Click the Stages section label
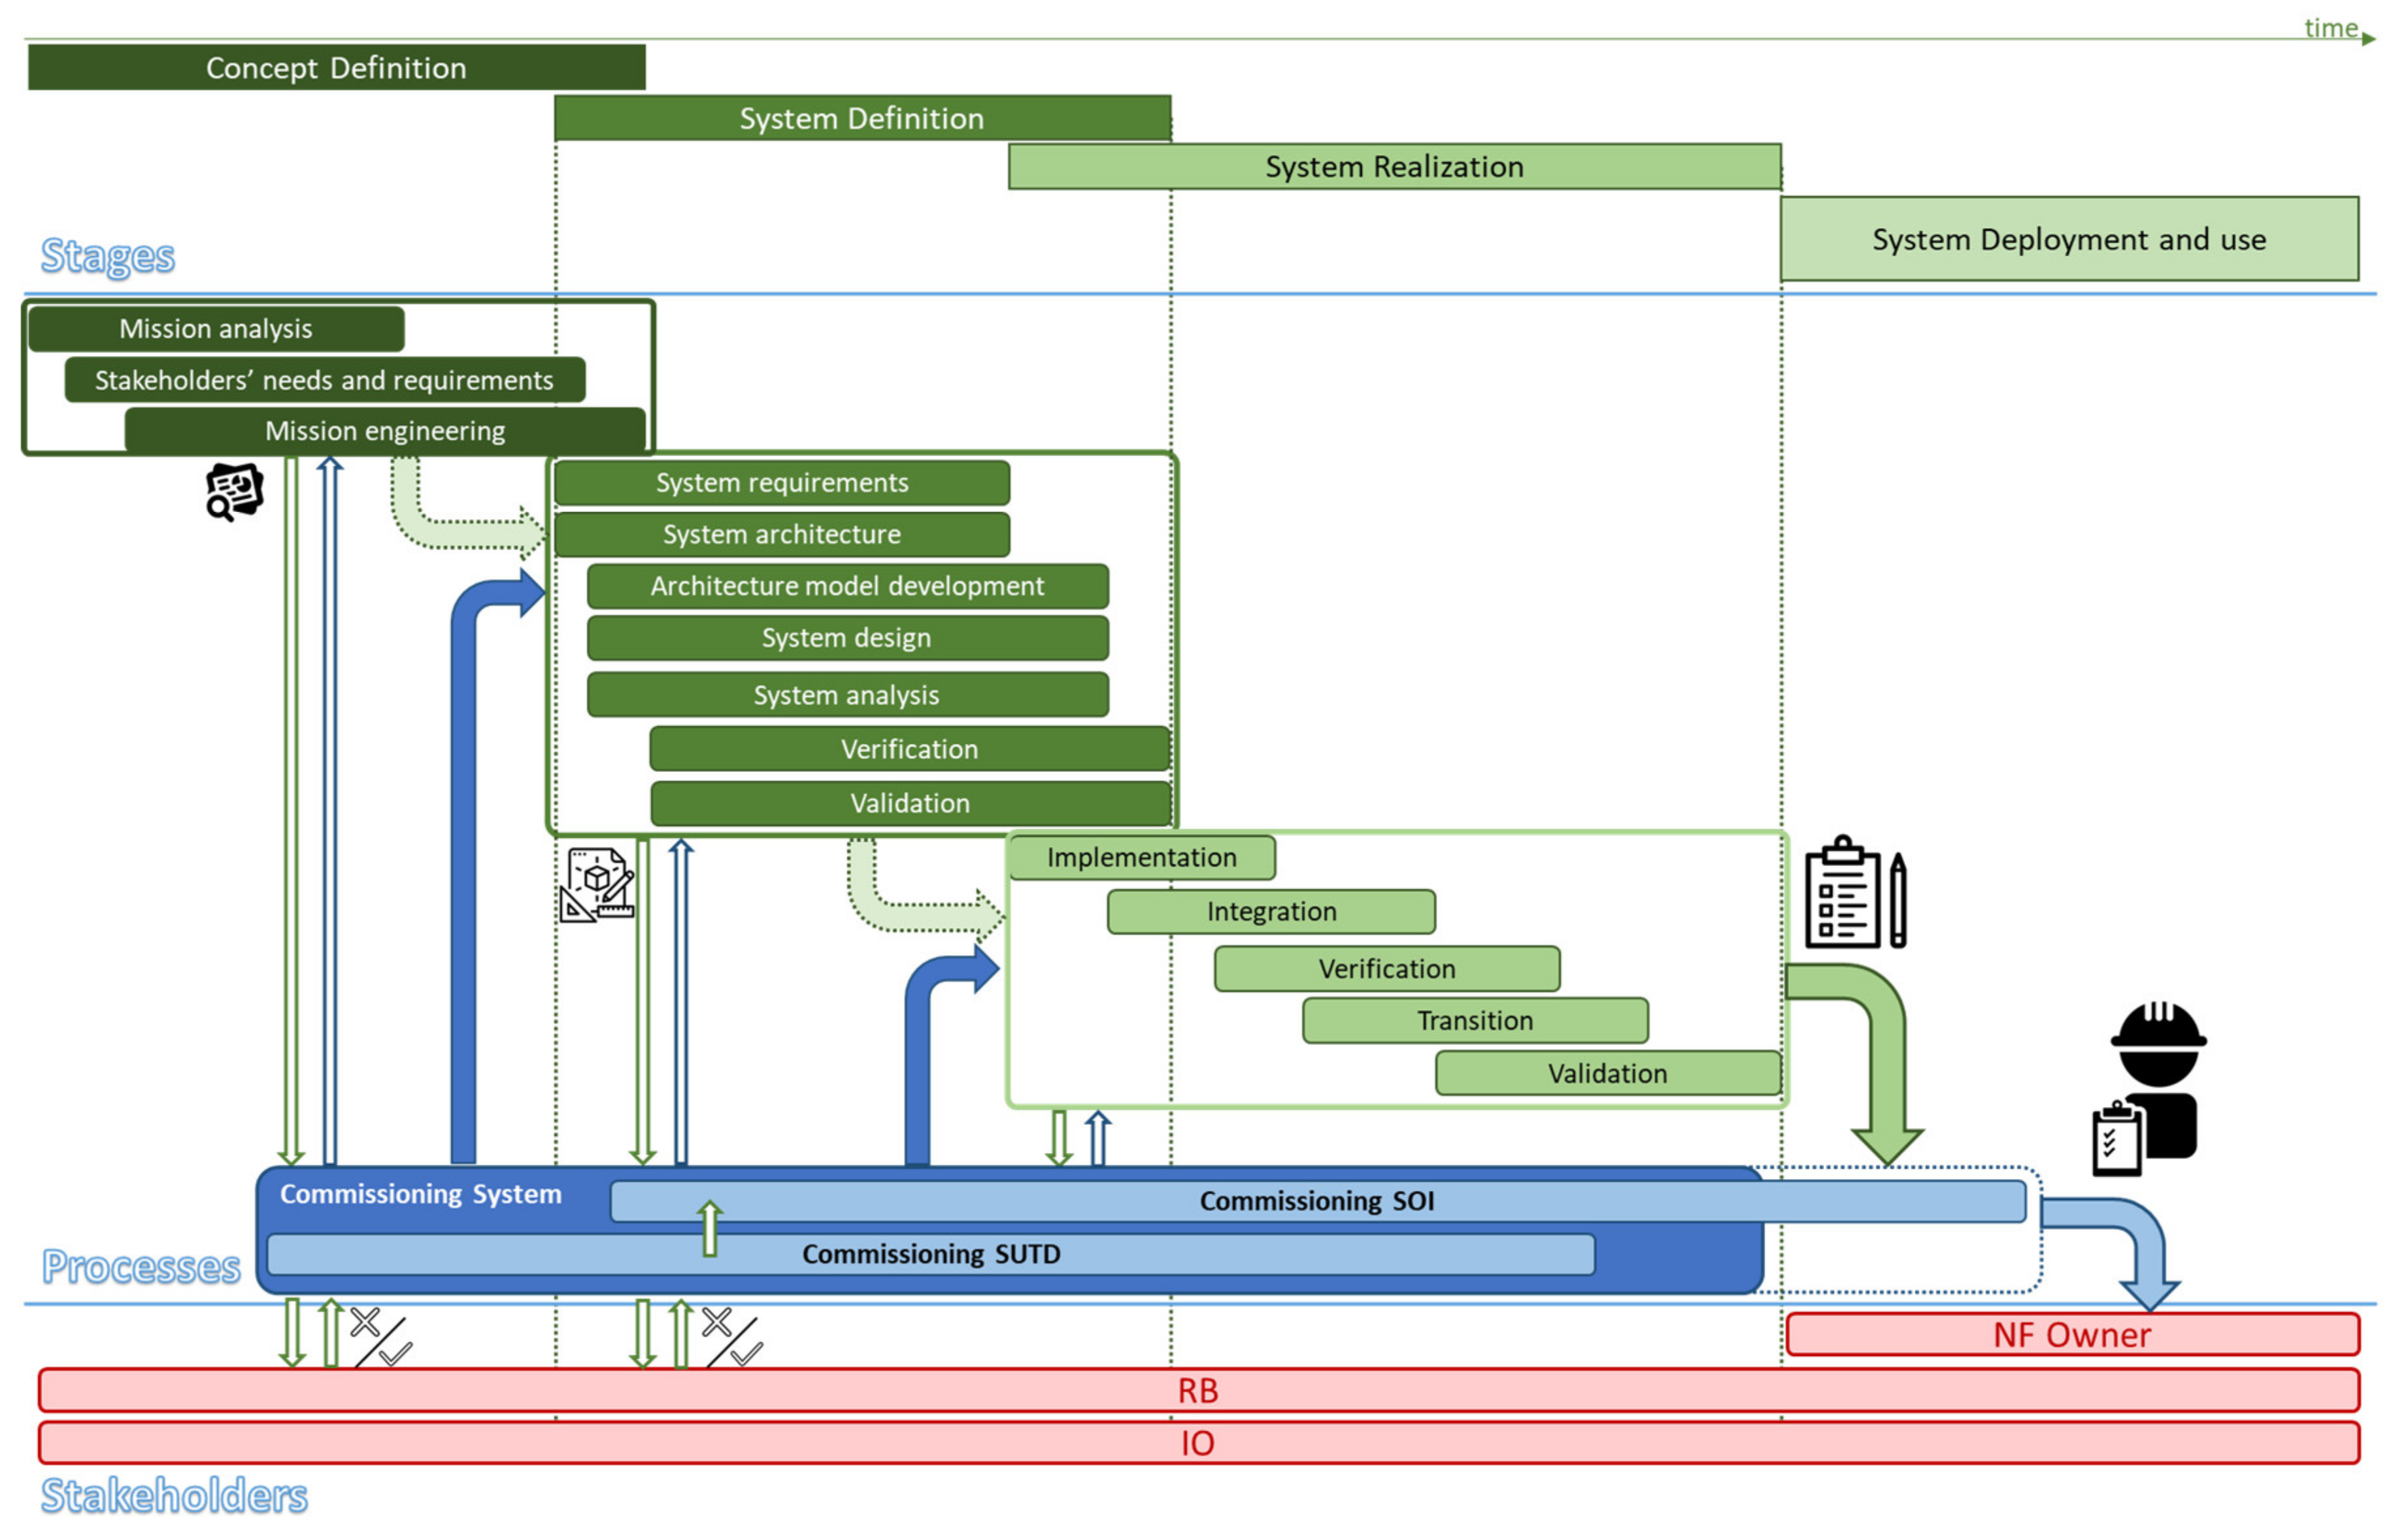The image size is (2408, 1532). pos(108,256)
